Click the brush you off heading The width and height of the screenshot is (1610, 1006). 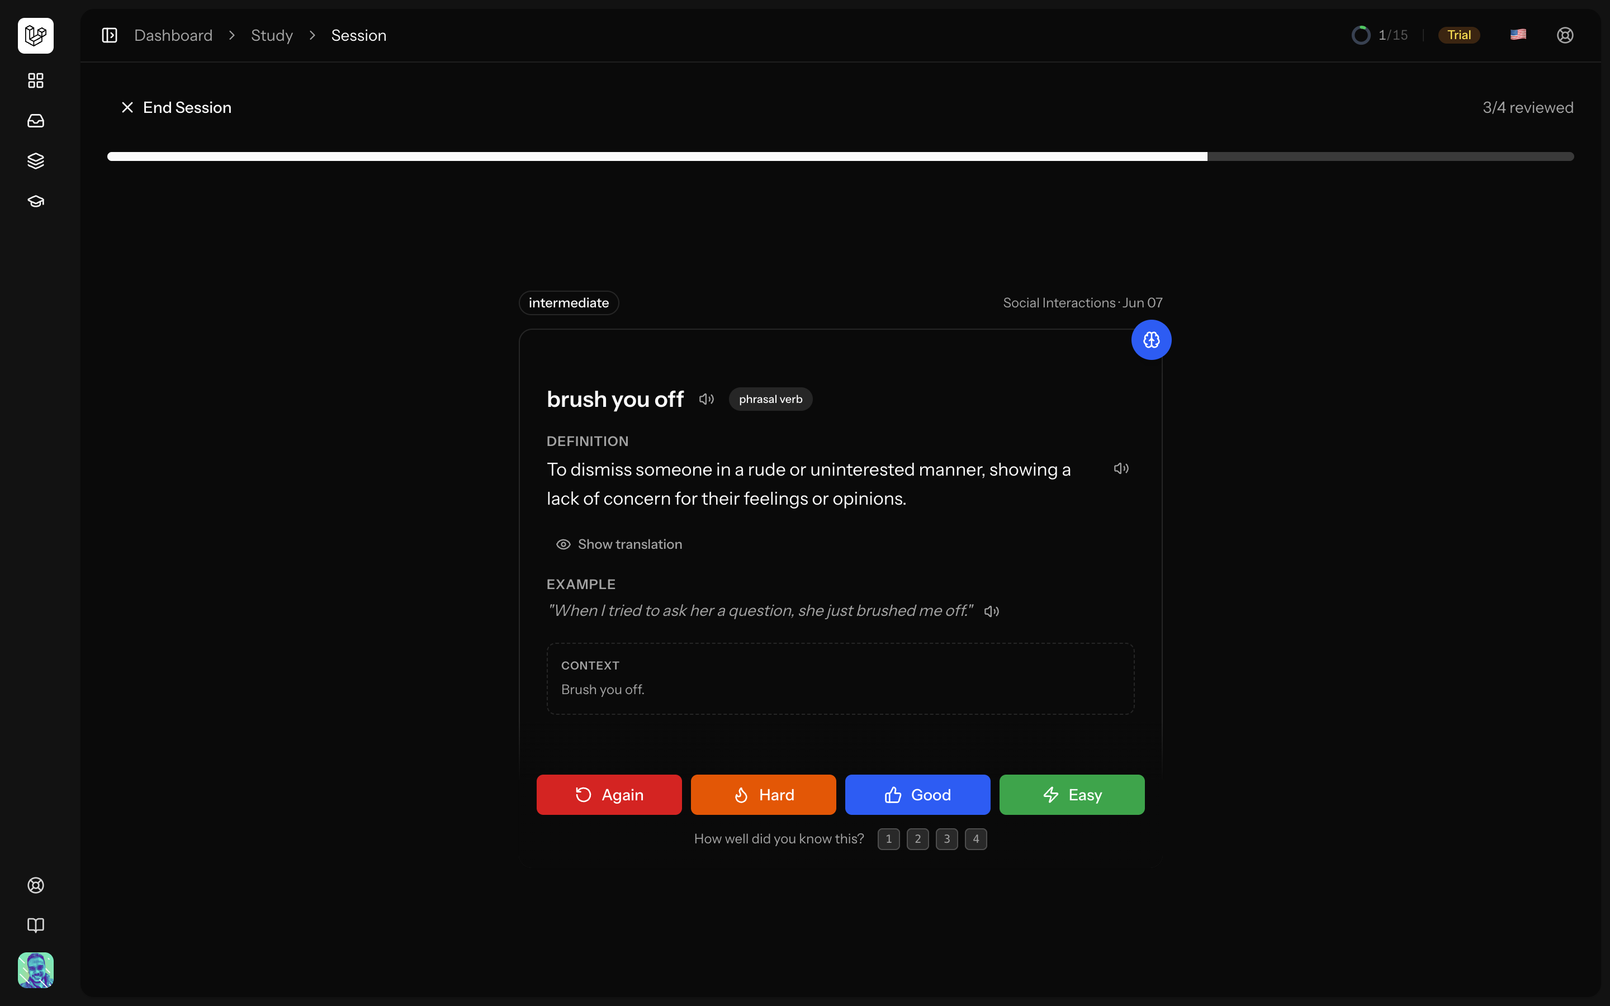coord(615,399)
